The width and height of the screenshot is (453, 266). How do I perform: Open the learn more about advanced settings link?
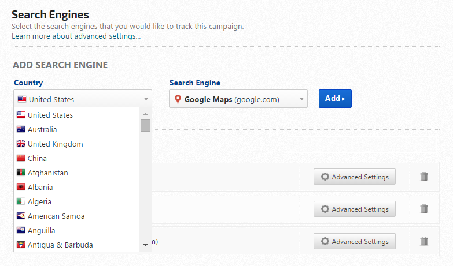pos(76,36)
